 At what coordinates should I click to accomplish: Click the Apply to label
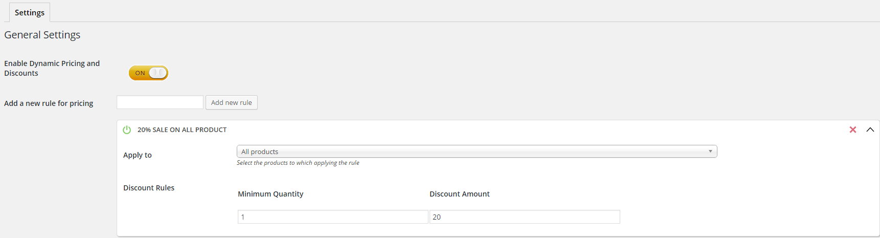138,155
